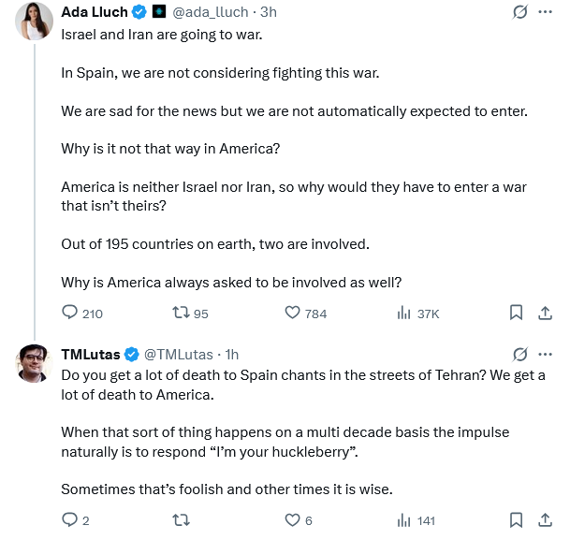Repost TMLutas's tweet
The image size is (570, 540).
tap(183, 520)
